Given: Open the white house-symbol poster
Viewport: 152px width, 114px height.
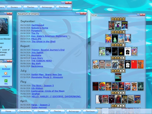Looking at the screenshot, I should tap(128, 52).
